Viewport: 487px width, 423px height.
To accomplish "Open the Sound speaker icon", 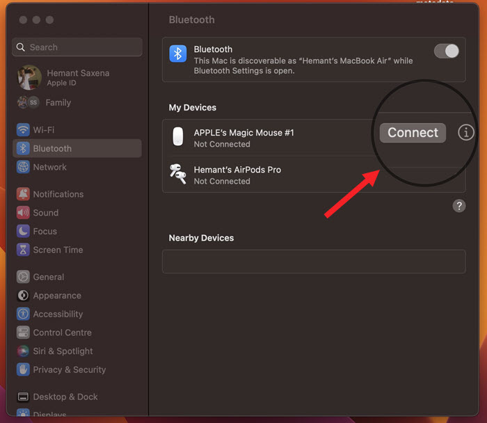I will click(23, 213).
